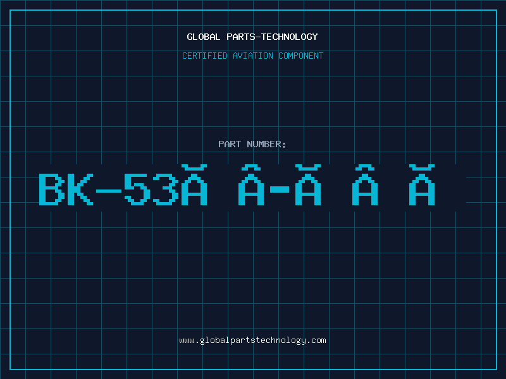Open the www.globalpartstechnology.com link
This screenshot has height=379, width=506.
click(252, 340)
